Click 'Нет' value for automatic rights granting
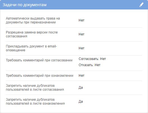The height and width of the screenshot is (113, 148). (81, 20)
